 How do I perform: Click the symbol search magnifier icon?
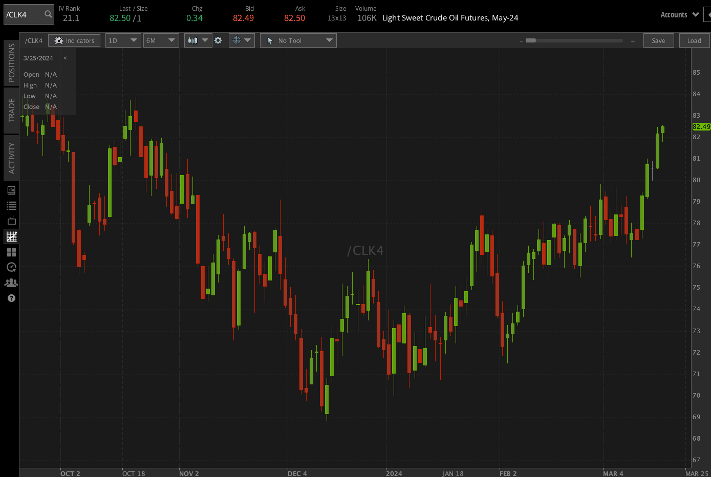pyautogui.click(x=47, y=14)
